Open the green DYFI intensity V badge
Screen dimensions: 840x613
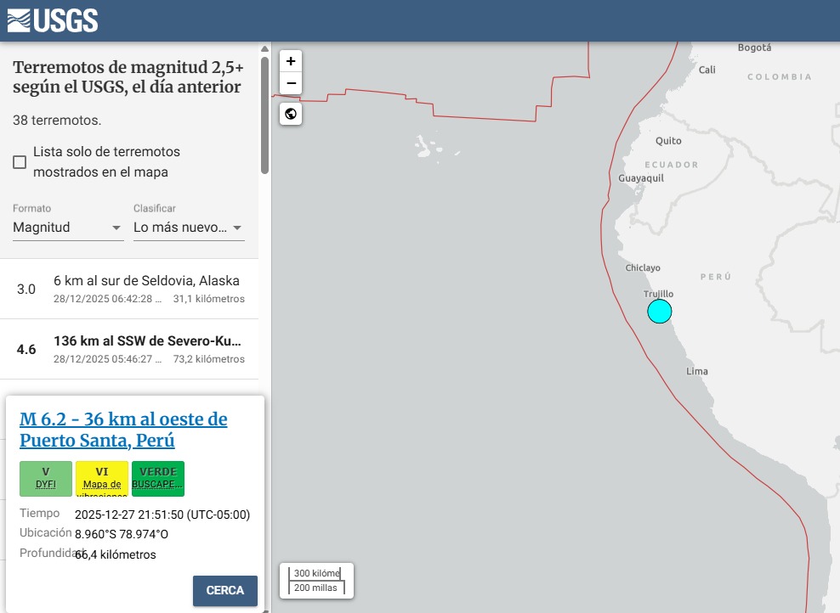[x=46, y=478]
